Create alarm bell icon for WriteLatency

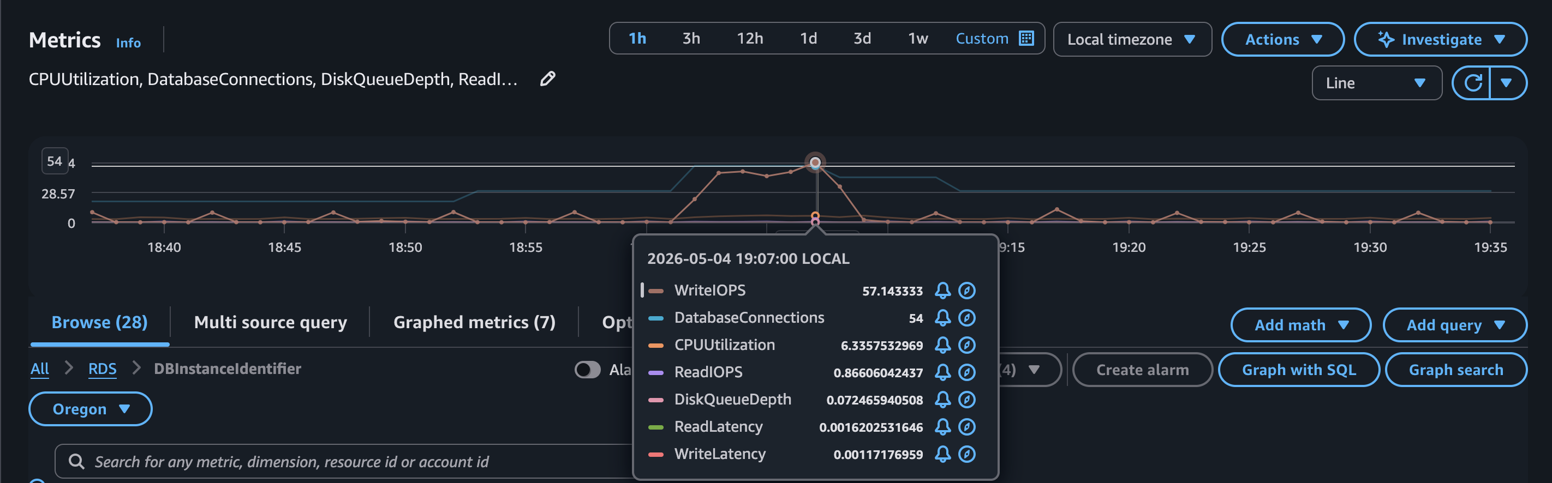pos(942,454)
